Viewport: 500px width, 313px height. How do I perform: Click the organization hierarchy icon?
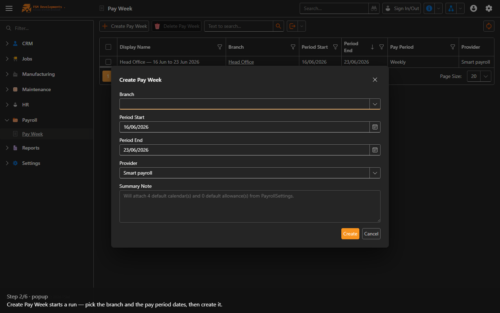coord(451,8)
